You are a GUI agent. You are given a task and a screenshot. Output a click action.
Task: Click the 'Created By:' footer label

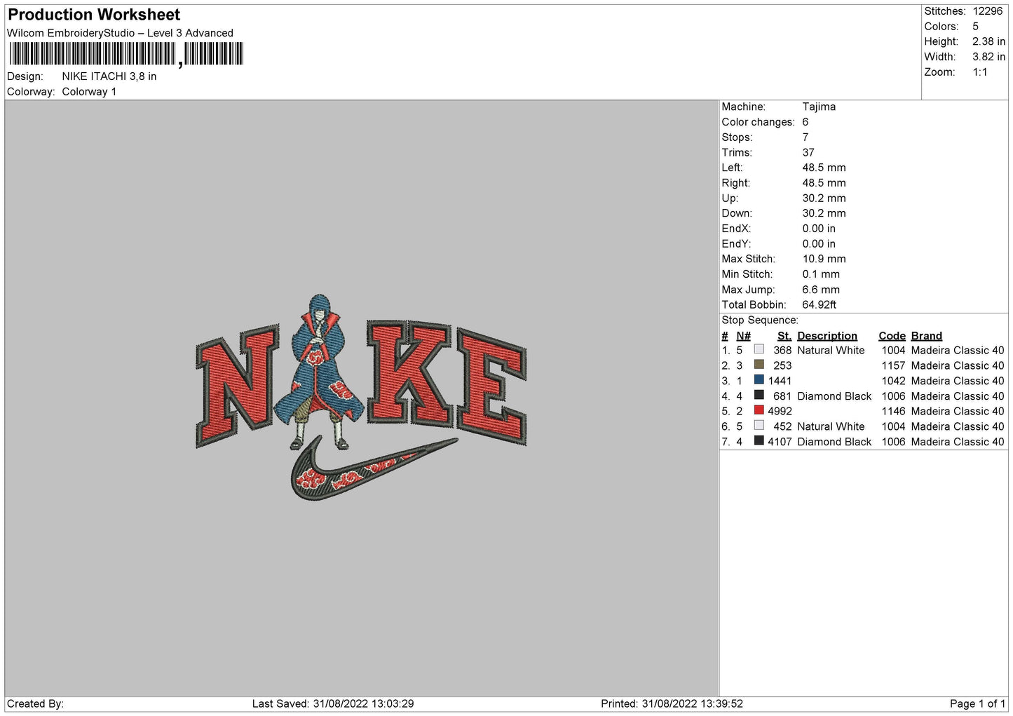click(35, 704)
